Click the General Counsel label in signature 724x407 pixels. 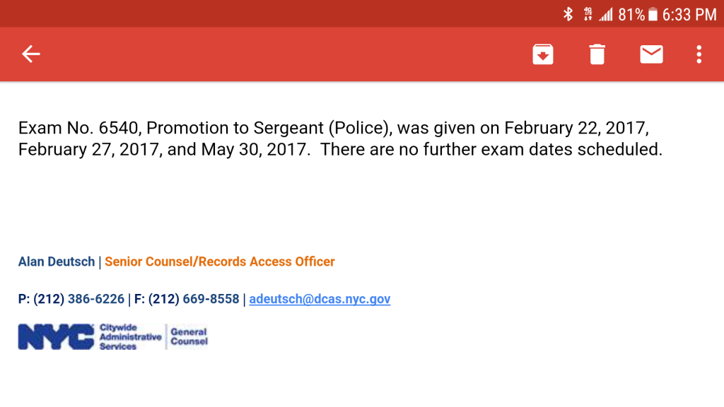click(x=189, y=337)
